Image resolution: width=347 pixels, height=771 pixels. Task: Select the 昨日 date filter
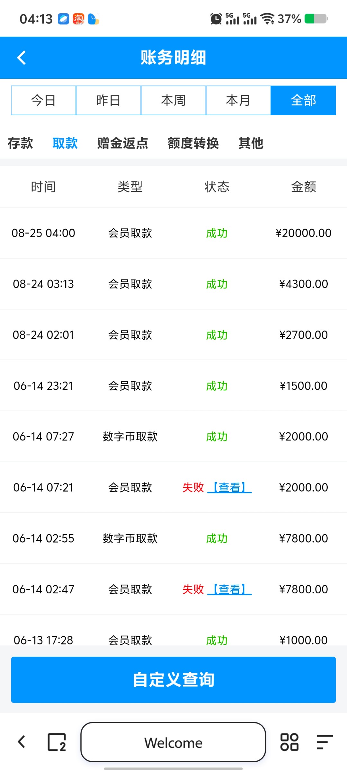point(108,100)
